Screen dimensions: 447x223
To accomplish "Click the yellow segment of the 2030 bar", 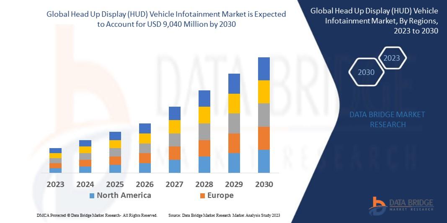I will pyautogui.click(x=264, y=92).
